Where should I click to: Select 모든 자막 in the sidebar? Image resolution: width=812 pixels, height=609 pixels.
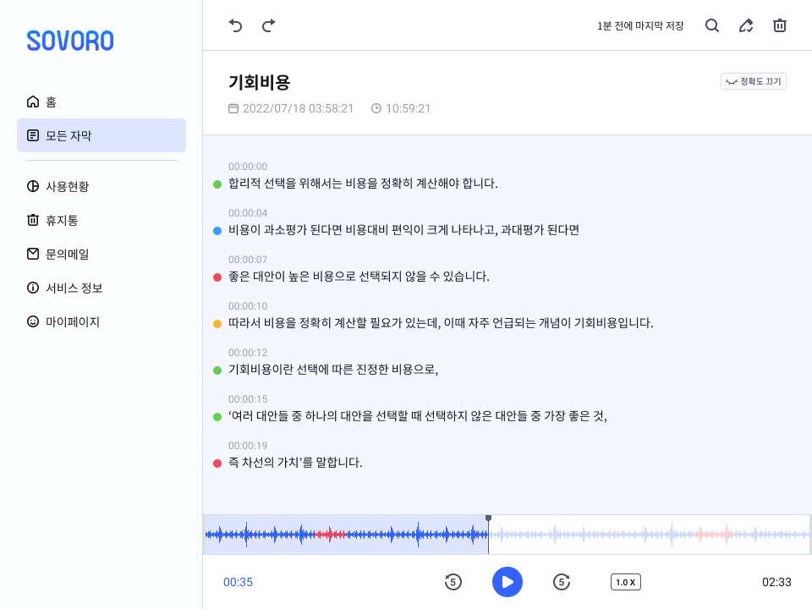pos(101,135)
